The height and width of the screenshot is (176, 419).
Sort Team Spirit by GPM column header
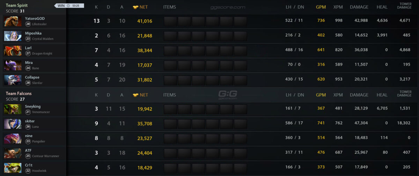click(321, 7)
